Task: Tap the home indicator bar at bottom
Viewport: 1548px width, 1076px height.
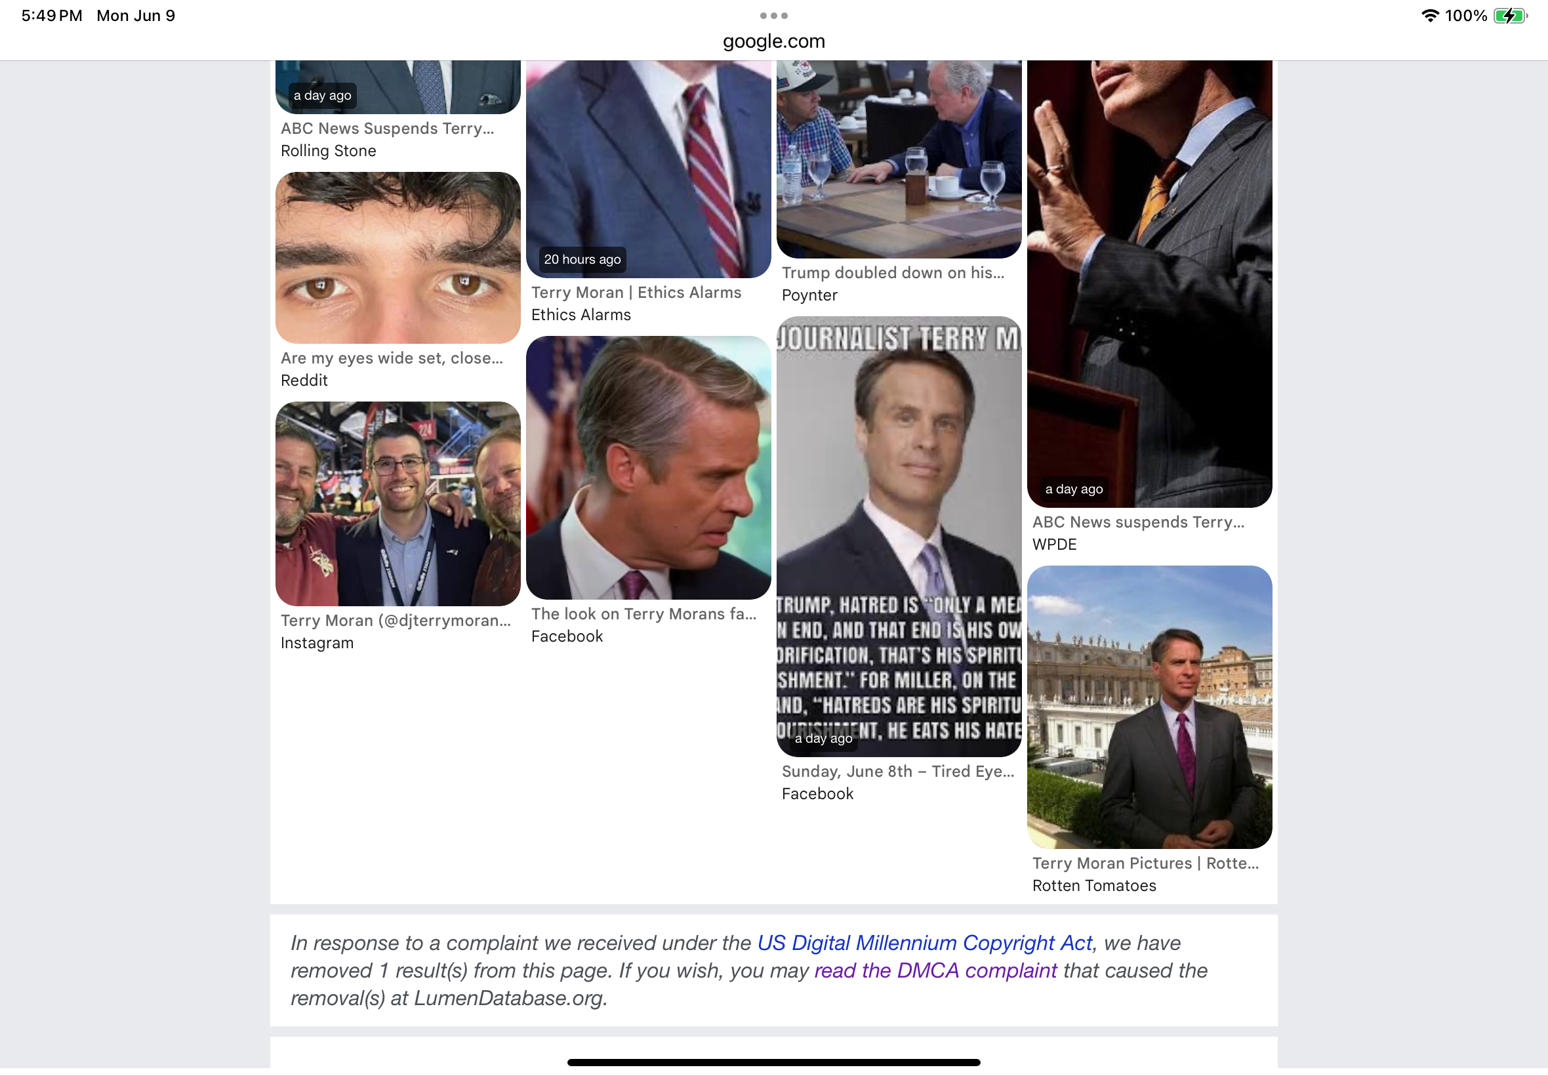Action: (x=773, y=1062)
